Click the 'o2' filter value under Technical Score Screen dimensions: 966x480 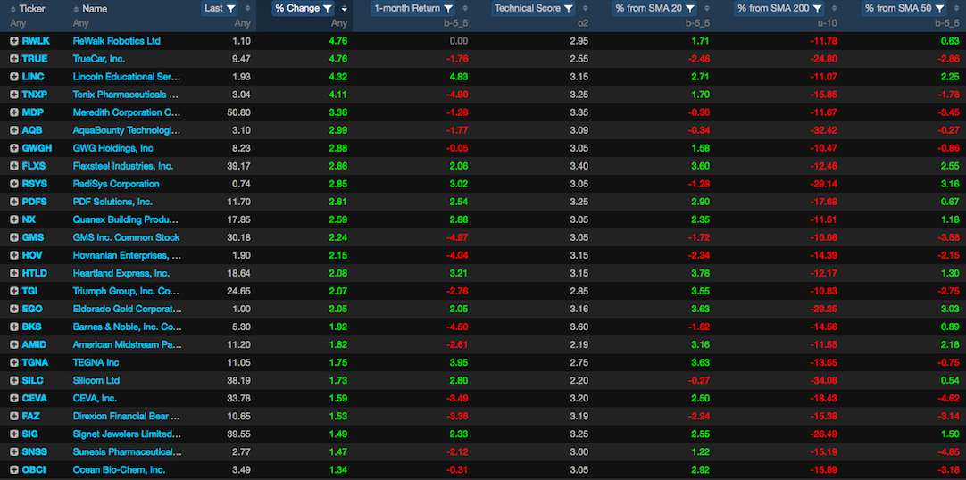point(583,23)
